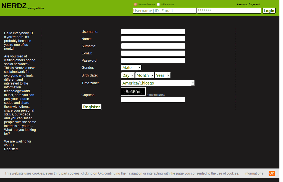Image resolution: width=283 pixels, height=182 pixels.
Task: Click the Gender: label
Action: tap(88, 68)
